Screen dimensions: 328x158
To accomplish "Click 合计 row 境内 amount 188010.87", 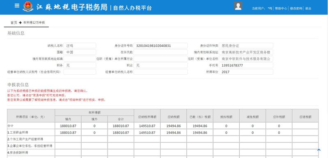I will point(68,126).
